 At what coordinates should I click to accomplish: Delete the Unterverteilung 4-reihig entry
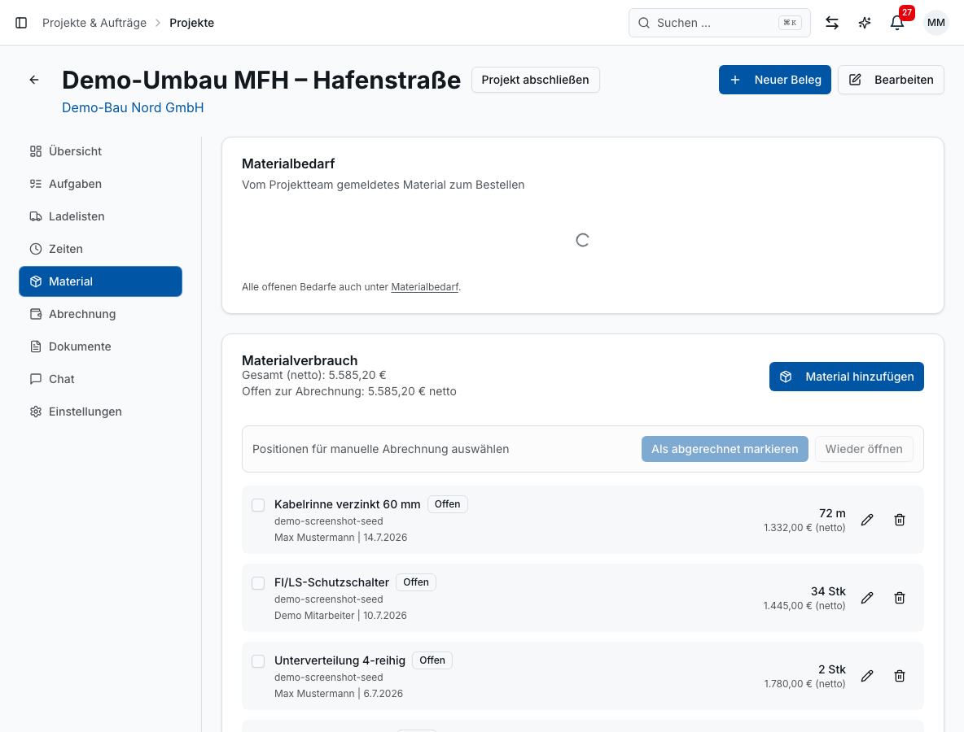(x=900, y=676)
